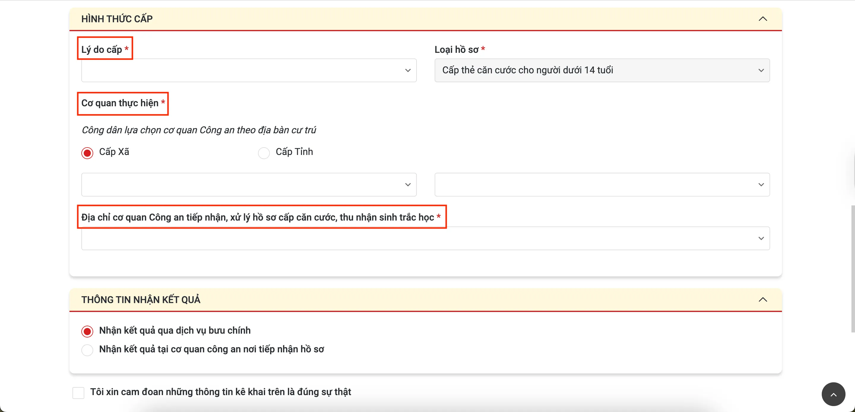Click arrow of left Cơ quan thực hiện dropdown
The image size is (855, 412).
coord(408,185)
